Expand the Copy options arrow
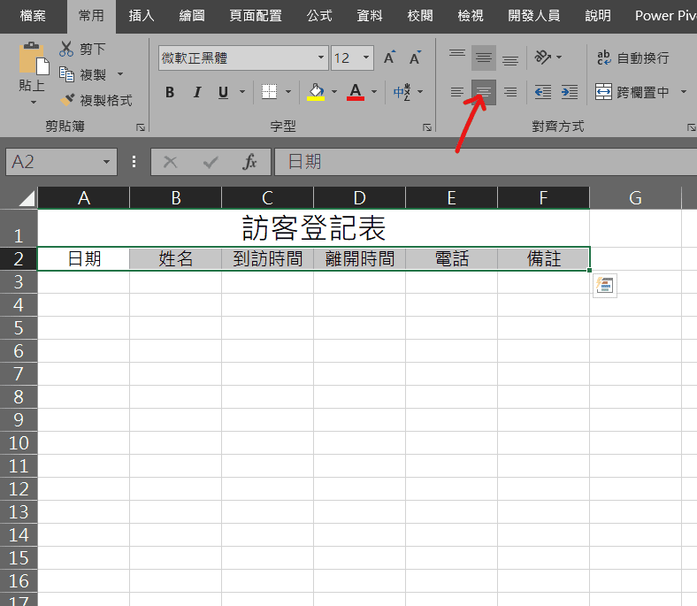This screenshot has width=697, height=606. coord(120,74)
